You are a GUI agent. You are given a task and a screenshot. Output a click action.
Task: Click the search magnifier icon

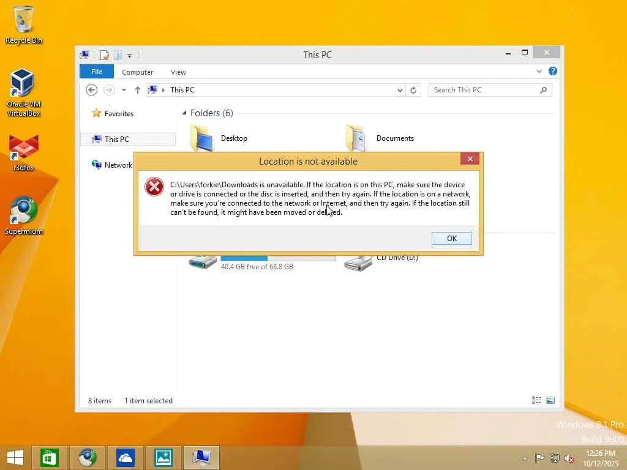(x=543, y=90)
